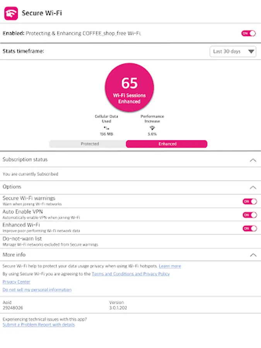The width and height of the screenshot is (261, 348).
Task: Switch to the Protected stats tab
Action: [x=90, y=144]
